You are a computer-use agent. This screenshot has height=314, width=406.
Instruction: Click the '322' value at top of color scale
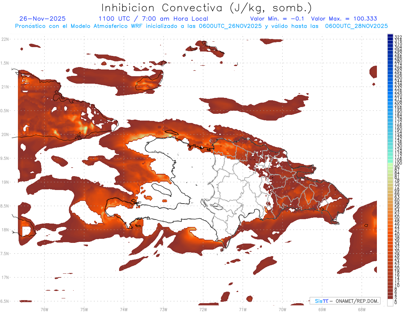coord(398,37)
